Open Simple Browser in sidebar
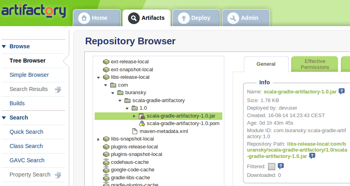This screenshot has width=350, height=186. point(29,75)
